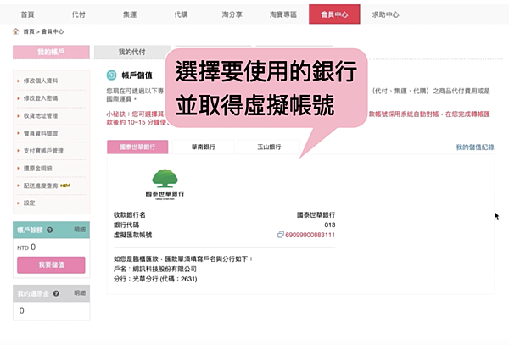509x345 pixels.
Task: Click the 虛擬匯款帳號 label
Action: [133, 235]
